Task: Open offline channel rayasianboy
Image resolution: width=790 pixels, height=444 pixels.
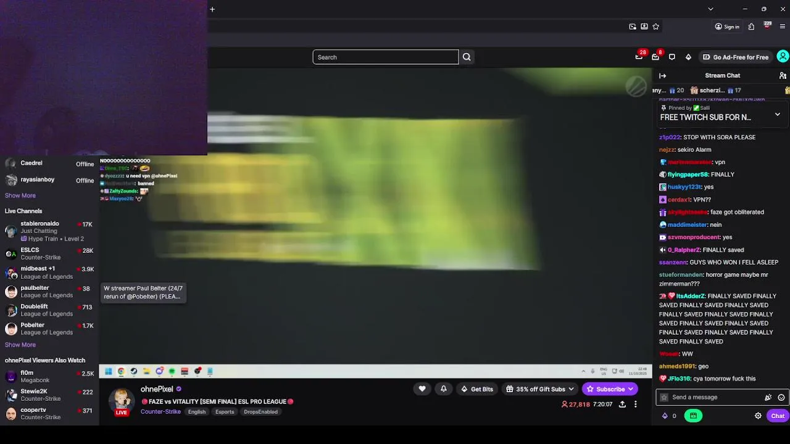Action: (49, 180)
